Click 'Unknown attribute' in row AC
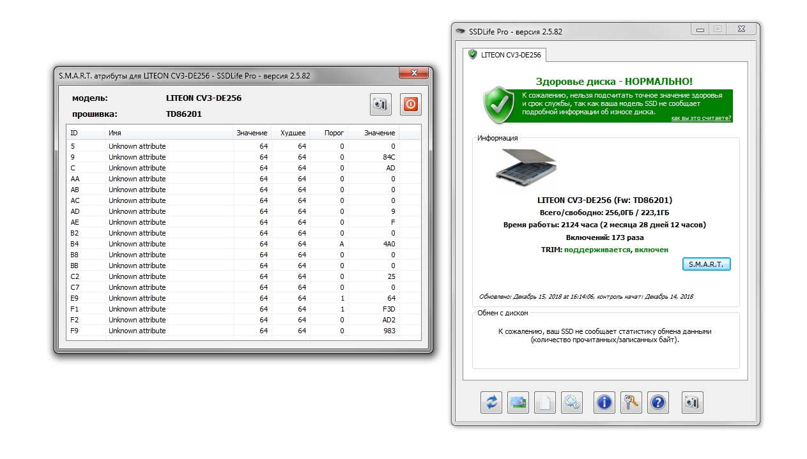807x459 pixels. point(137,200)
